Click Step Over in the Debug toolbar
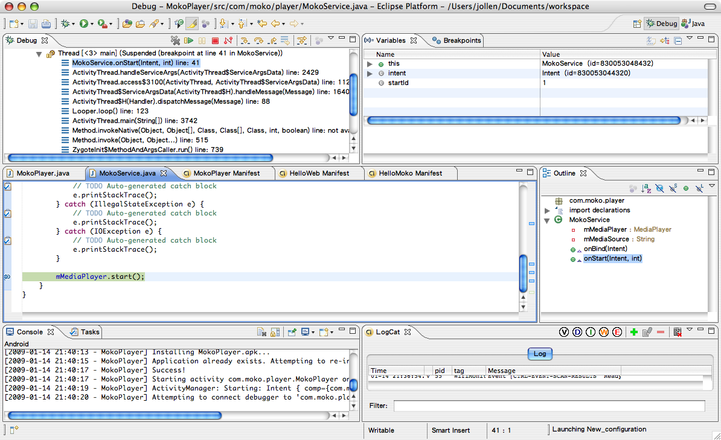The width and height of the screenshot is (721, 440). tap(258, 40)
